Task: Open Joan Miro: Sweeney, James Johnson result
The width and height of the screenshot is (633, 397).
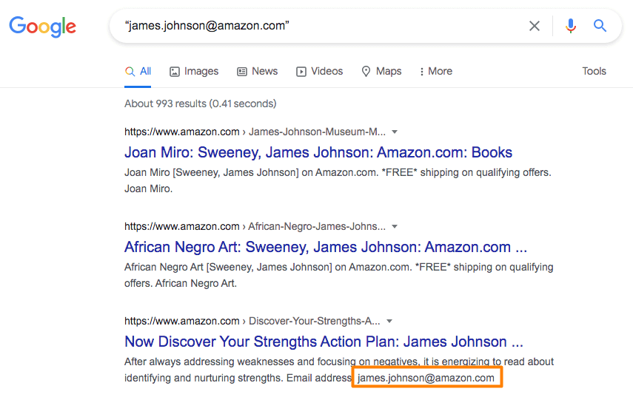Action: tap(318, 152)
